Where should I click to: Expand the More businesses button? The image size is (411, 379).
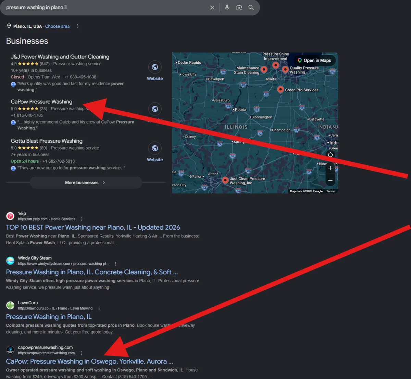tap(86, 183)
